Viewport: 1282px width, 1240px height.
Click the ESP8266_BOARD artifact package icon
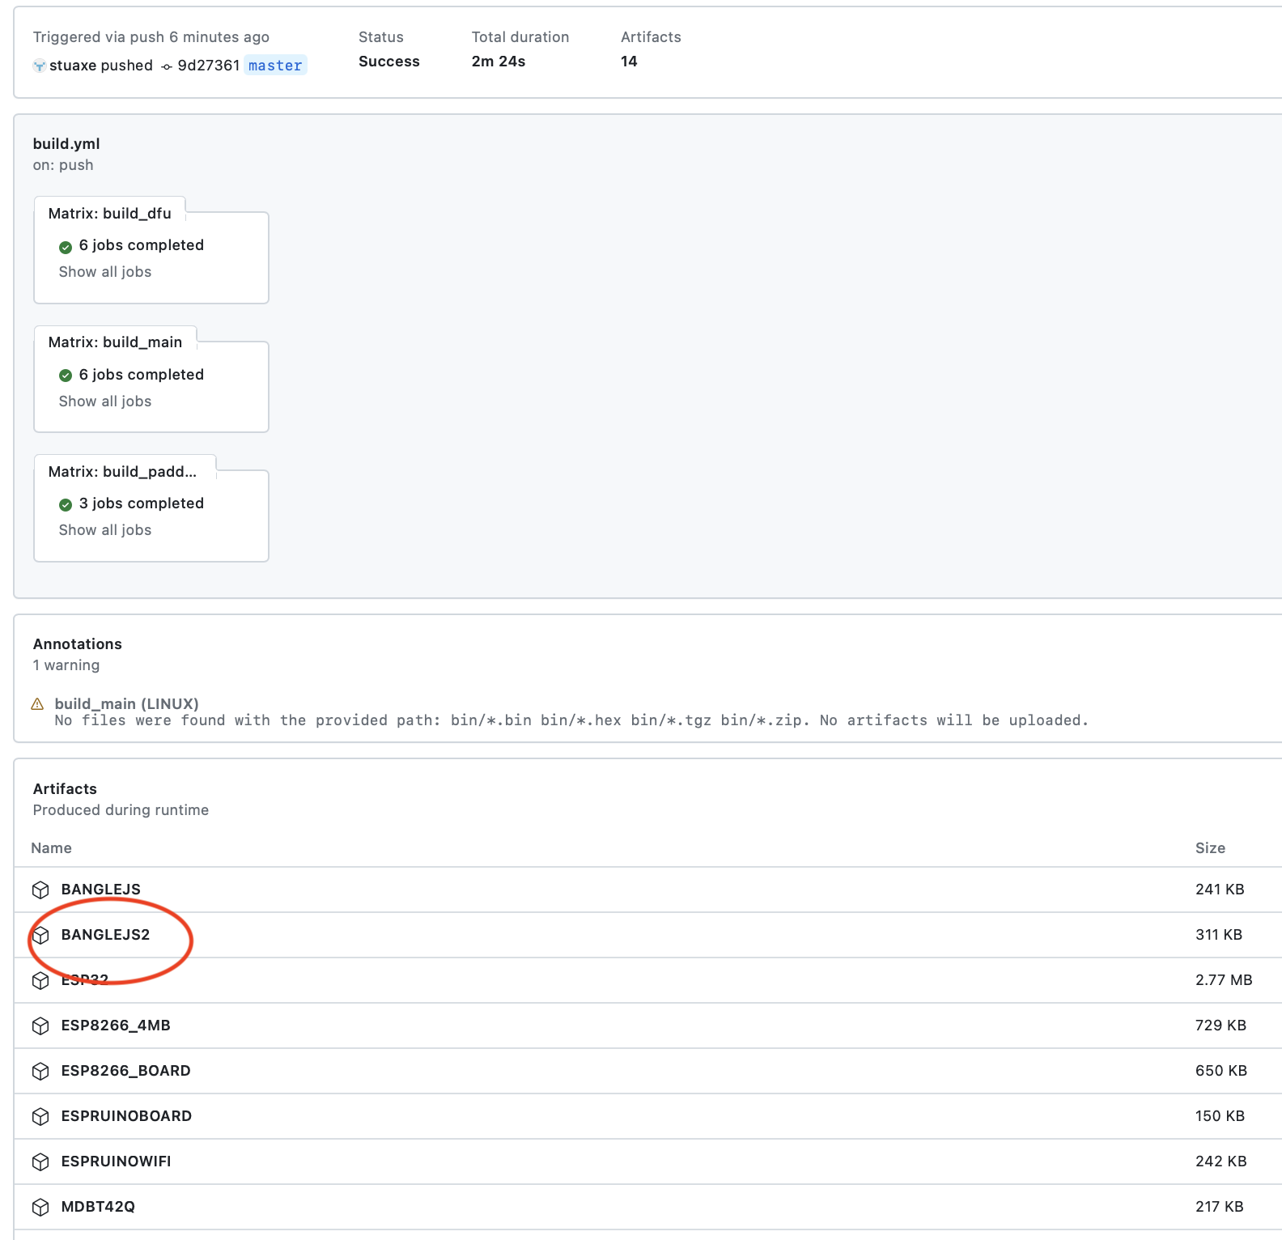coord(40,1071)
